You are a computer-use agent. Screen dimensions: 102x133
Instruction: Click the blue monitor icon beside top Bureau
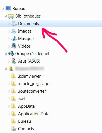(x=8, y=8)
